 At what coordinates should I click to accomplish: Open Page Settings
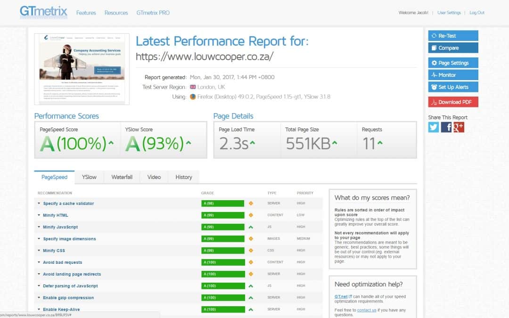tap(453, 63)
